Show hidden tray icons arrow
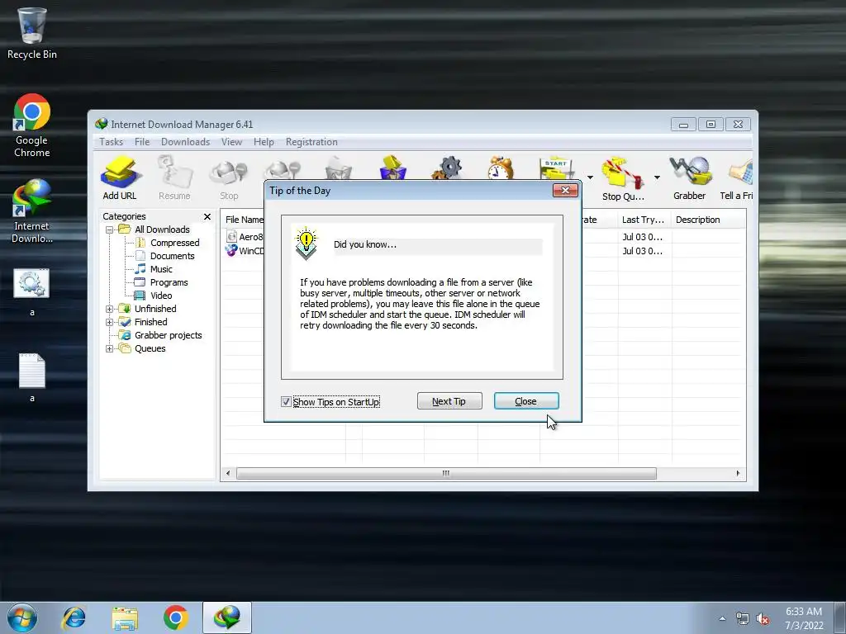 pyautogui.click(x=722, y=619)
